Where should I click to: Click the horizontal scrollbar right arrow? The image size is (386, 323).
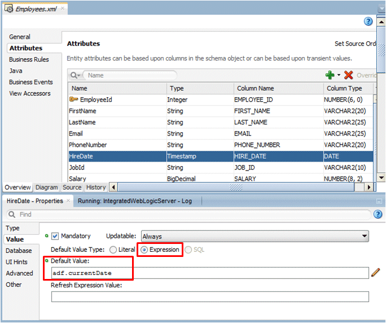(x=369, y=187)
